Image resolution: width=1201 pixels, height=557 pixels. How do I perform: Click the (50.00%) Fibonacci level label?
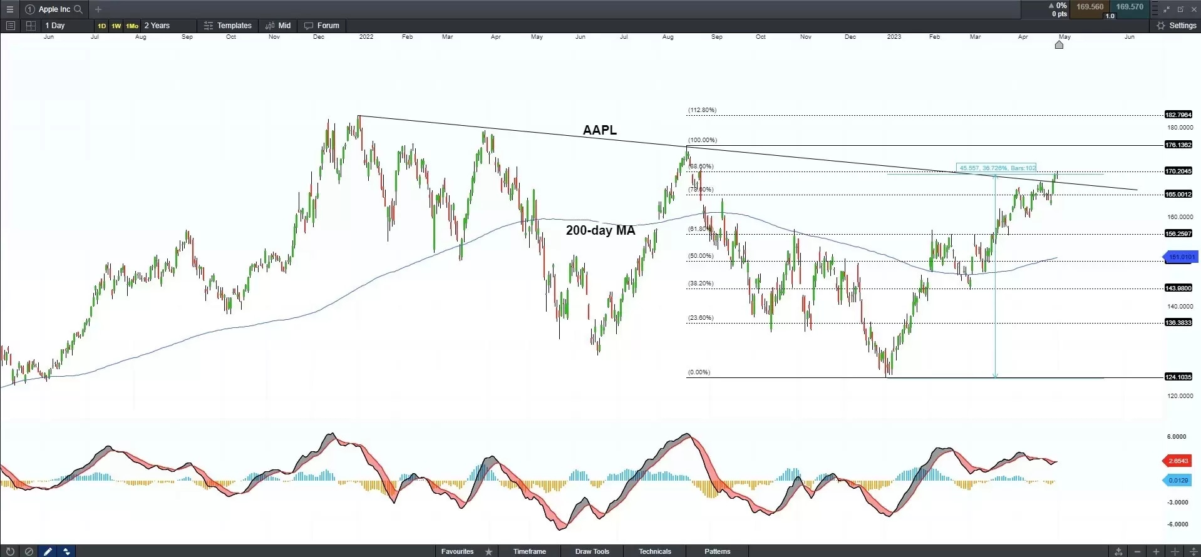[x=700, y=256]
